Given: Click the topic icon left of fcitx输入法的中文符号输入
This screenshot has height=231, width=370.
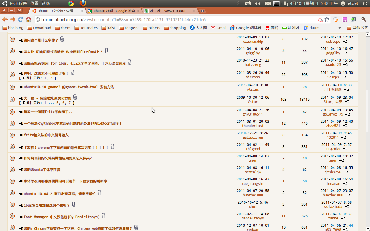Looking at the screenshot, I should pyautogui.click(x=12, y=135).
